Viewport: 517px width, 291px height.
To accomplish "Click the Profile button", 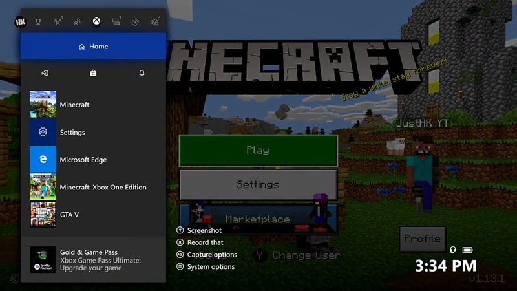I will (423, 239).
